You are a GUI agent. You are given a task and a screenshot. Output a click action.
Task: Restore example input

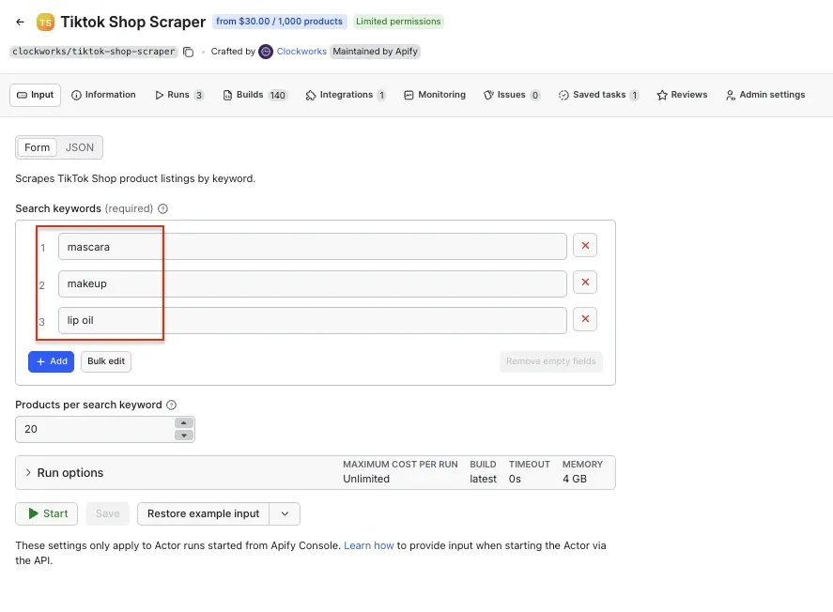[x=204, y=513]
